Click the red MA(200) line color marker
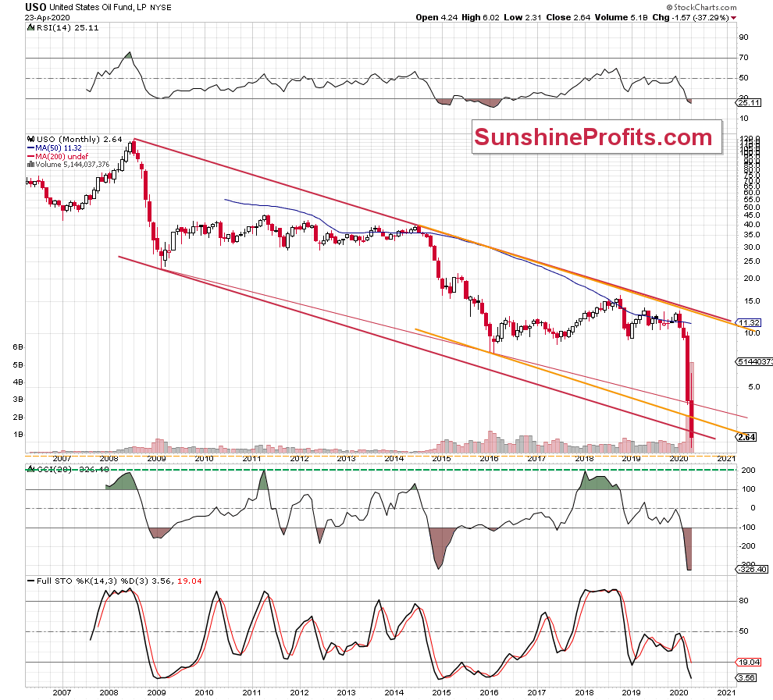Image resolution: width=773 pixels, height=700 pixels. (x=30, y=156)
